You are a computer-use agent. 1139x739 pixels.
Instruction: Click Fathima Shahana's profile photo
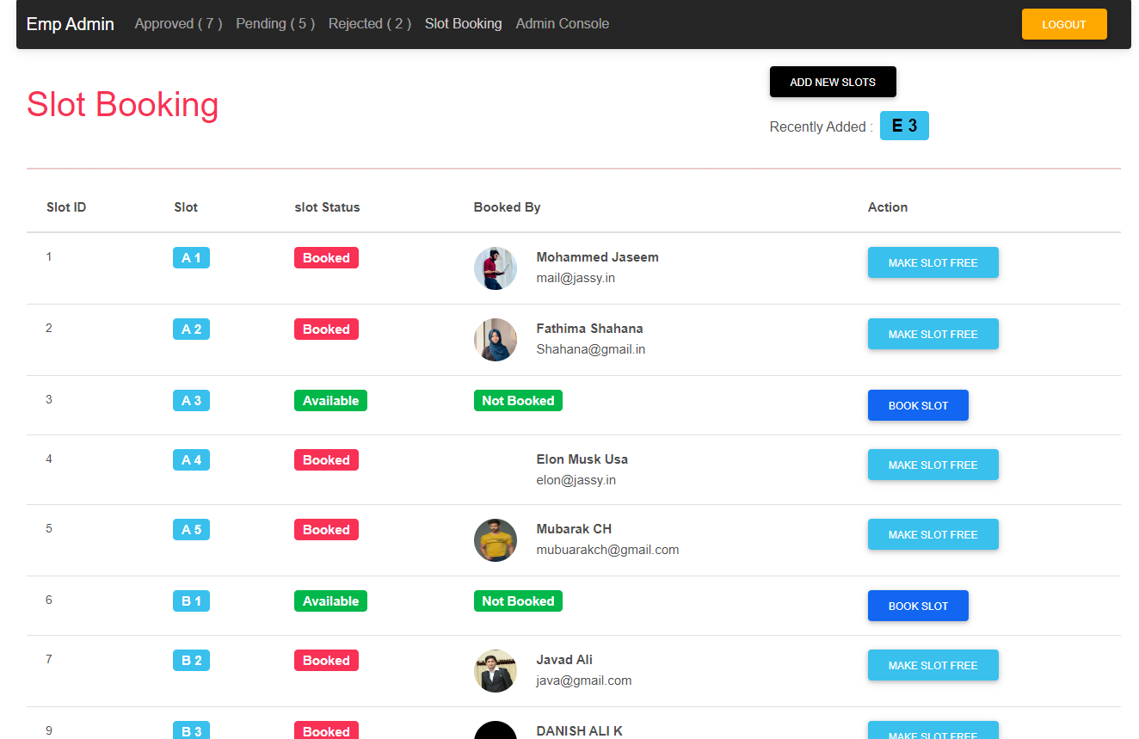[496, 339]
